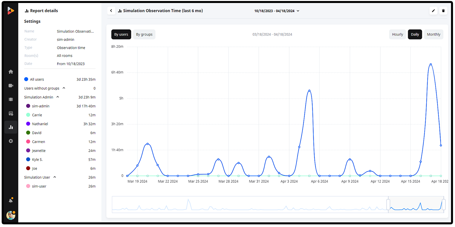Open the settings gear sidebar icon

click(x=11, y=141)
